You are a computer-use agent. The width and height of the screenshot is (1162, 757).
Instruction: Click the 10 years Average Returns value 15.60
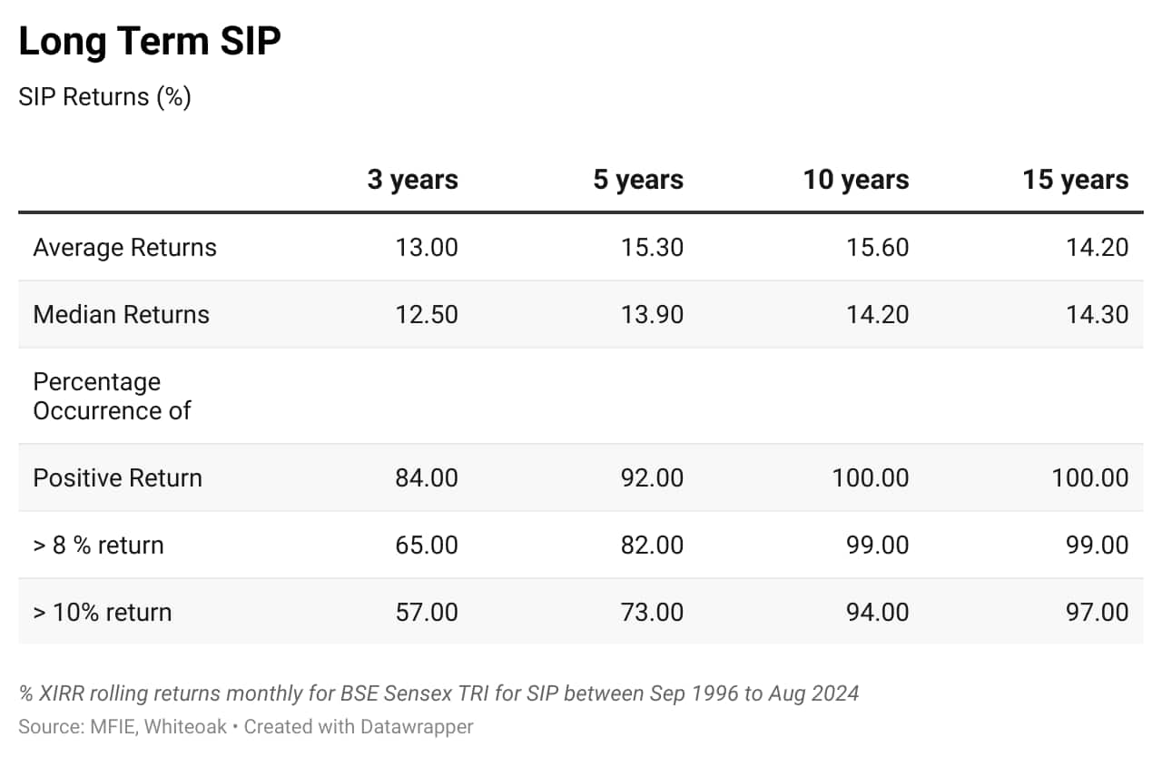tap(877, 248)
